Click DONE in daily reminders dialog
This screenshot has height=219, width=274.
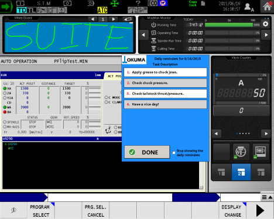pos(147,152)
